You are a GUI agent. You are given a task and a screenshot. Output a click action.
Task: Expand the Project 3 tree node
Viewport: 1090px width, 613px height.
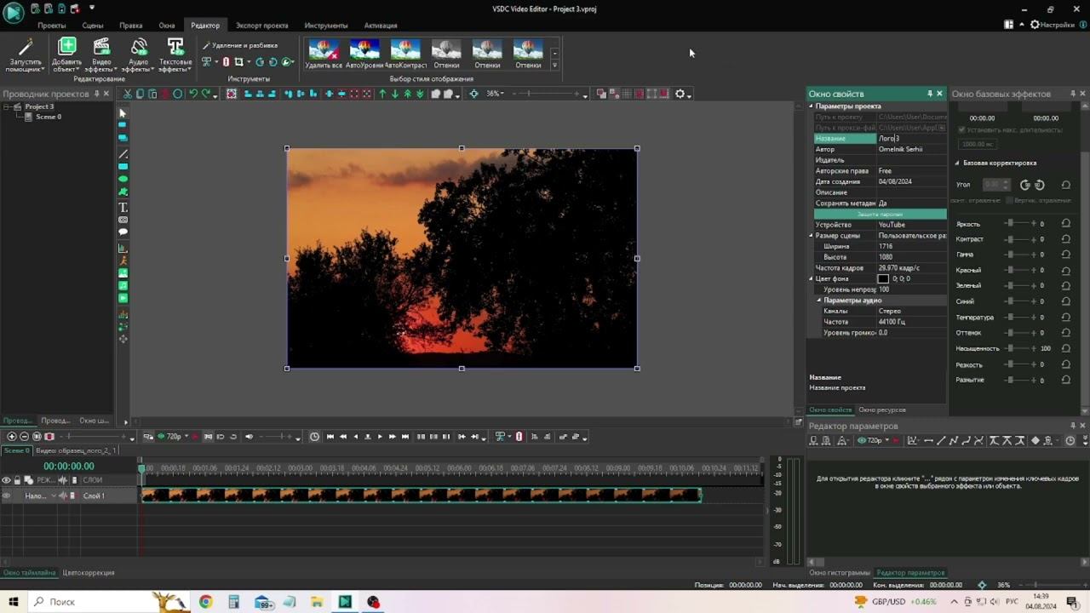(x=7, y=106)
